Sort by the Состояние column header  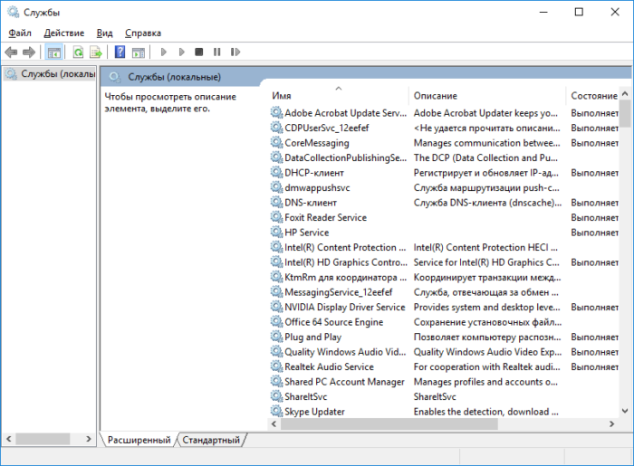(592, 96)
